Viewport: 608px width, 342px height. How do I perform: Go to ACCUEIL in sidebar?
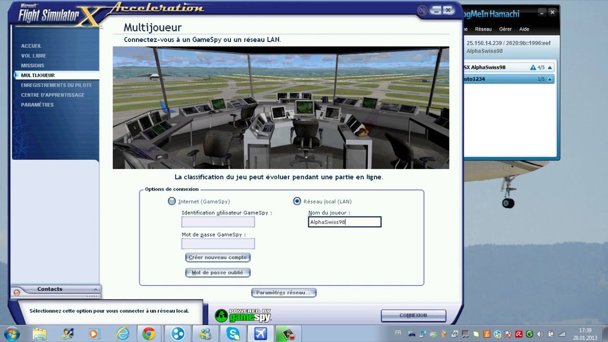click(x=31, y=46)
